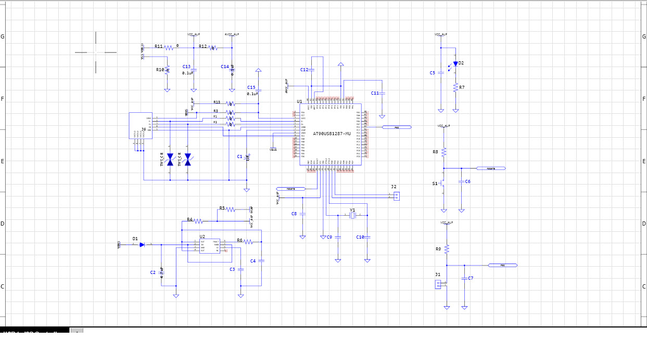Select the Y1 crystal symbol
Viewport: 647px width, 341px height.
[x=352, y=215]
